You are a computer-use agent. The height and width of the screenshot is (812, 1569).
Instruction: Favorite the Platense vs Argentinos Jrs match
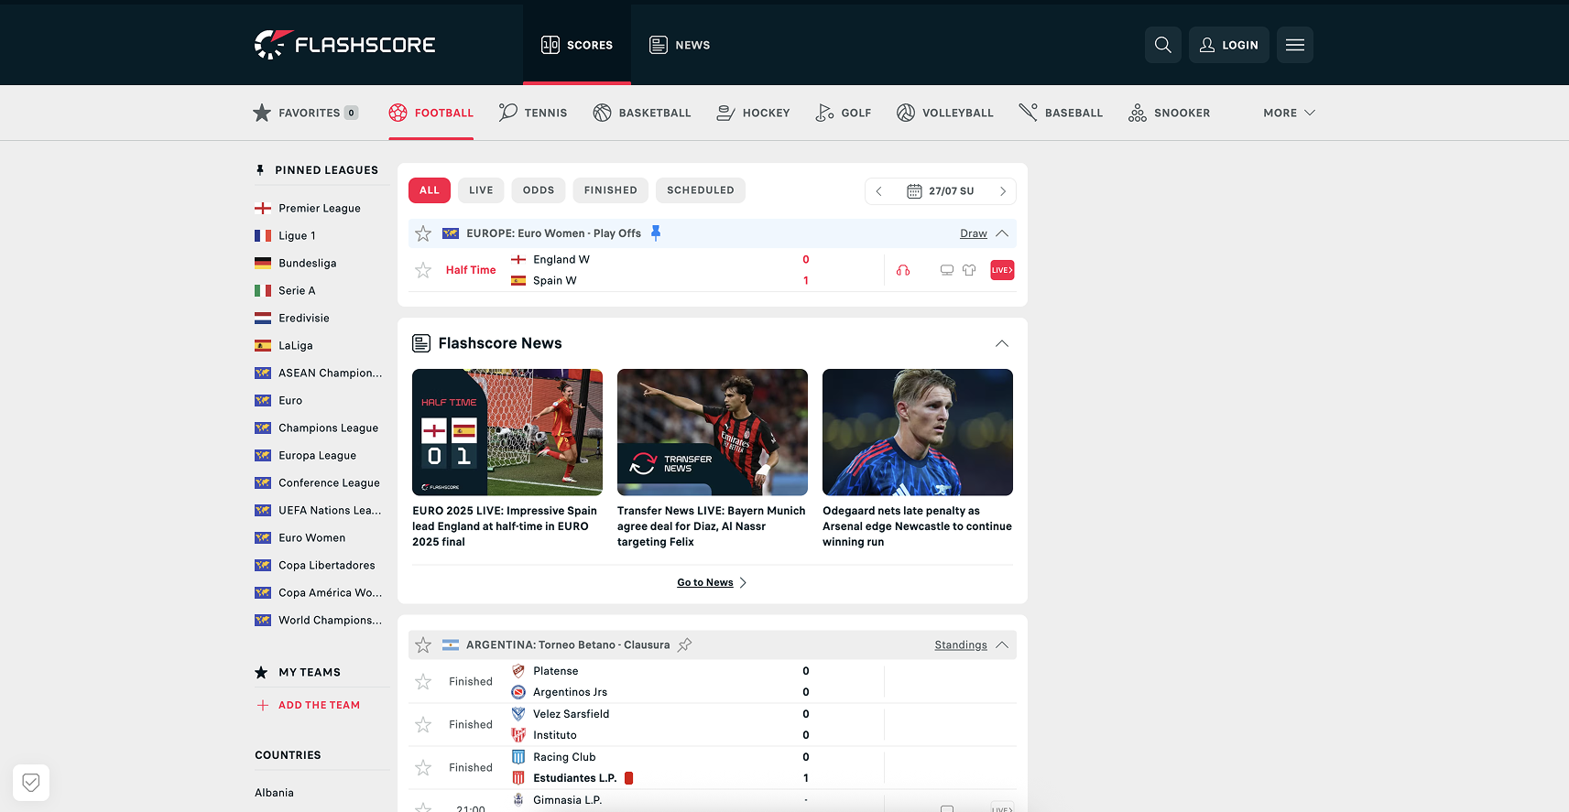pos(423,682)
